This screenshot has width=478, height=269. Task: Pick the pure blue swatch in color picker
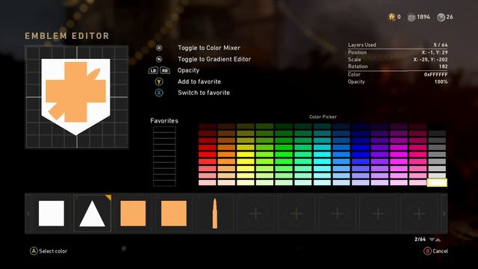coord(360,155)
